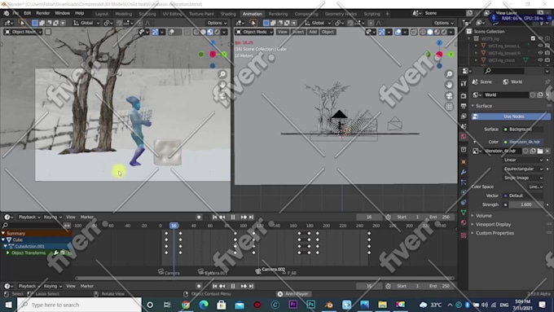
Task: Click the folder icon to open an HDR image
Action: pos(540,151)
